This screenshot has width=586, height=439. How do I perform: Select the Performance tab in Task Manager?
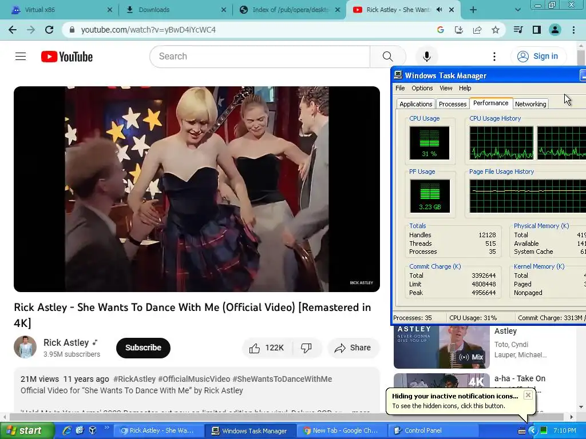pyautogui.click(x=490, y=103)
